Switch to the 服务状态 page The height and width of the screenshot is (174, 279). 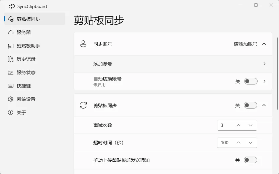pos(35,72)
